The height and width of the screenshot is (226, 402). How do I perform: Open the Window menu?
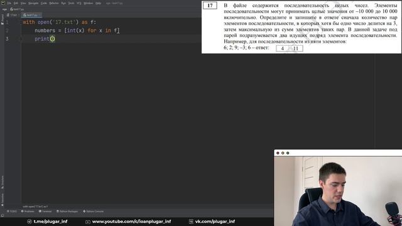pyautogui.click(x=88, y=3)
